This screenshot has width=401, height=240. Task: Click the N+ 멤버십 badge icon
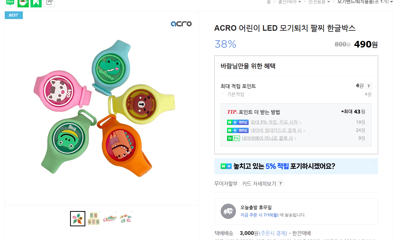coord(238,122)
